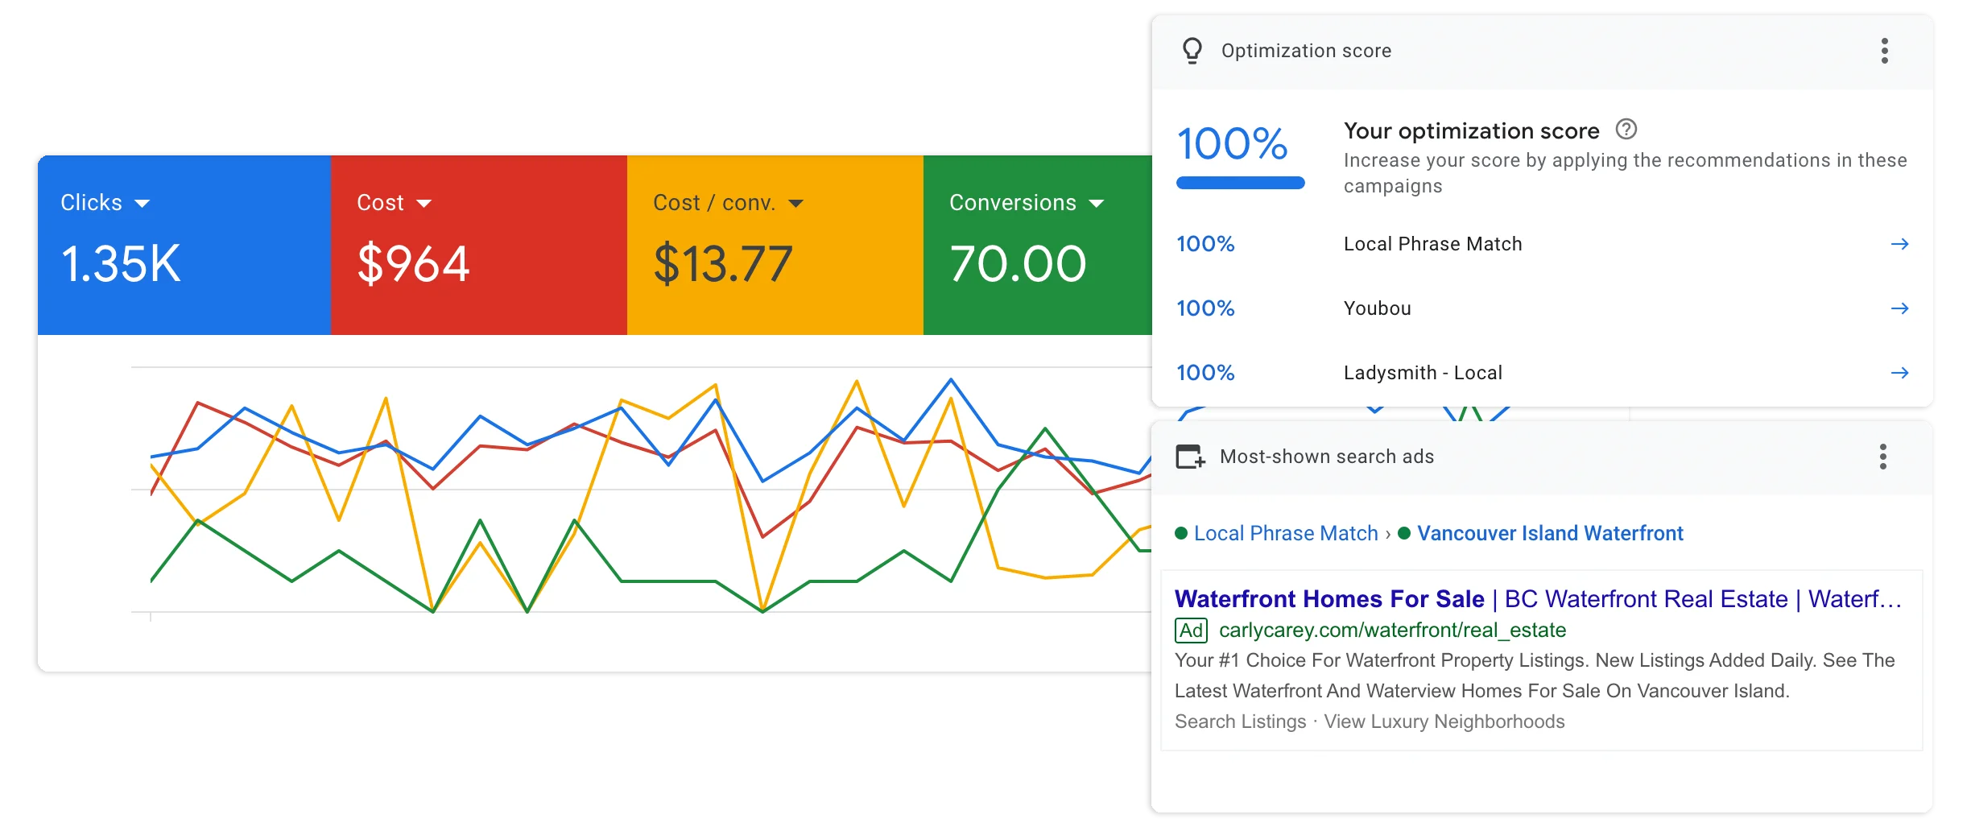Click the help icon beside Your optimization score

point(1626,129)
